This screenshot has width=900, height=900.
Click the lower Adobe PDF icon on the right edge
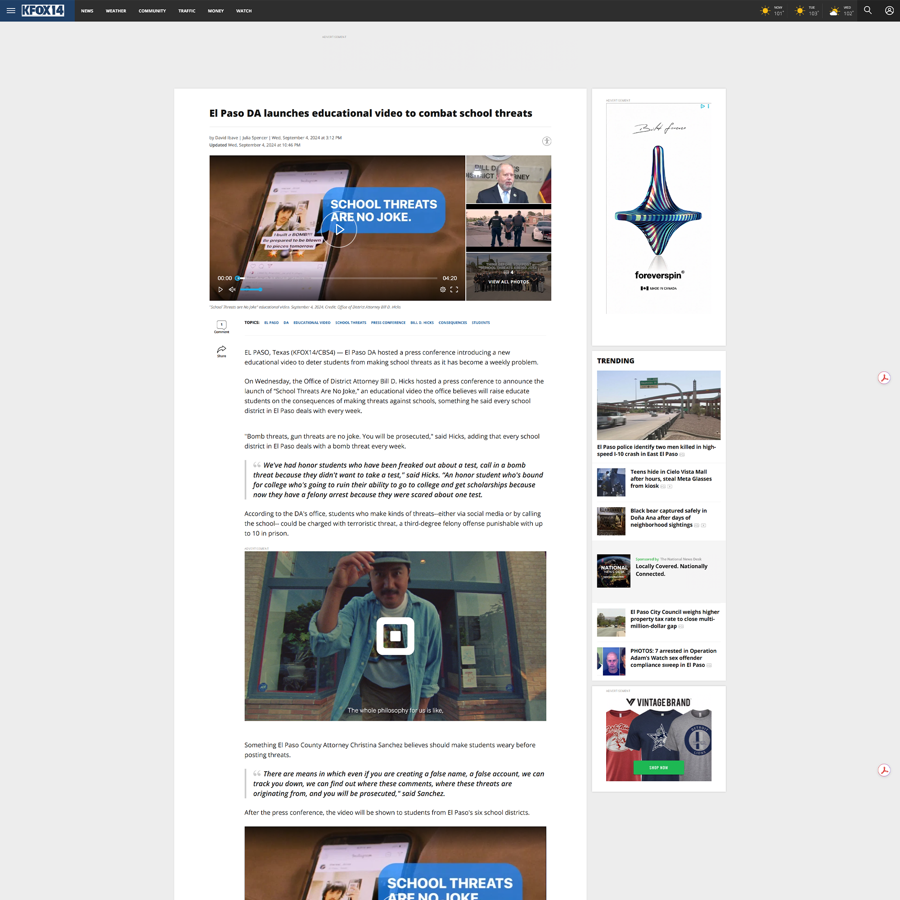[884, 770]
